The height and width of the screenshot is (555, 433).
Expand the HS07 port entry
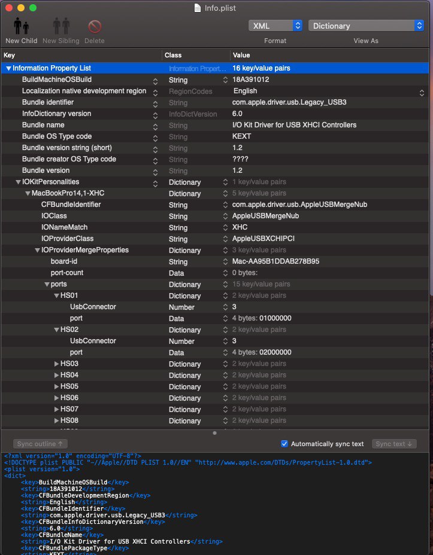56,409
